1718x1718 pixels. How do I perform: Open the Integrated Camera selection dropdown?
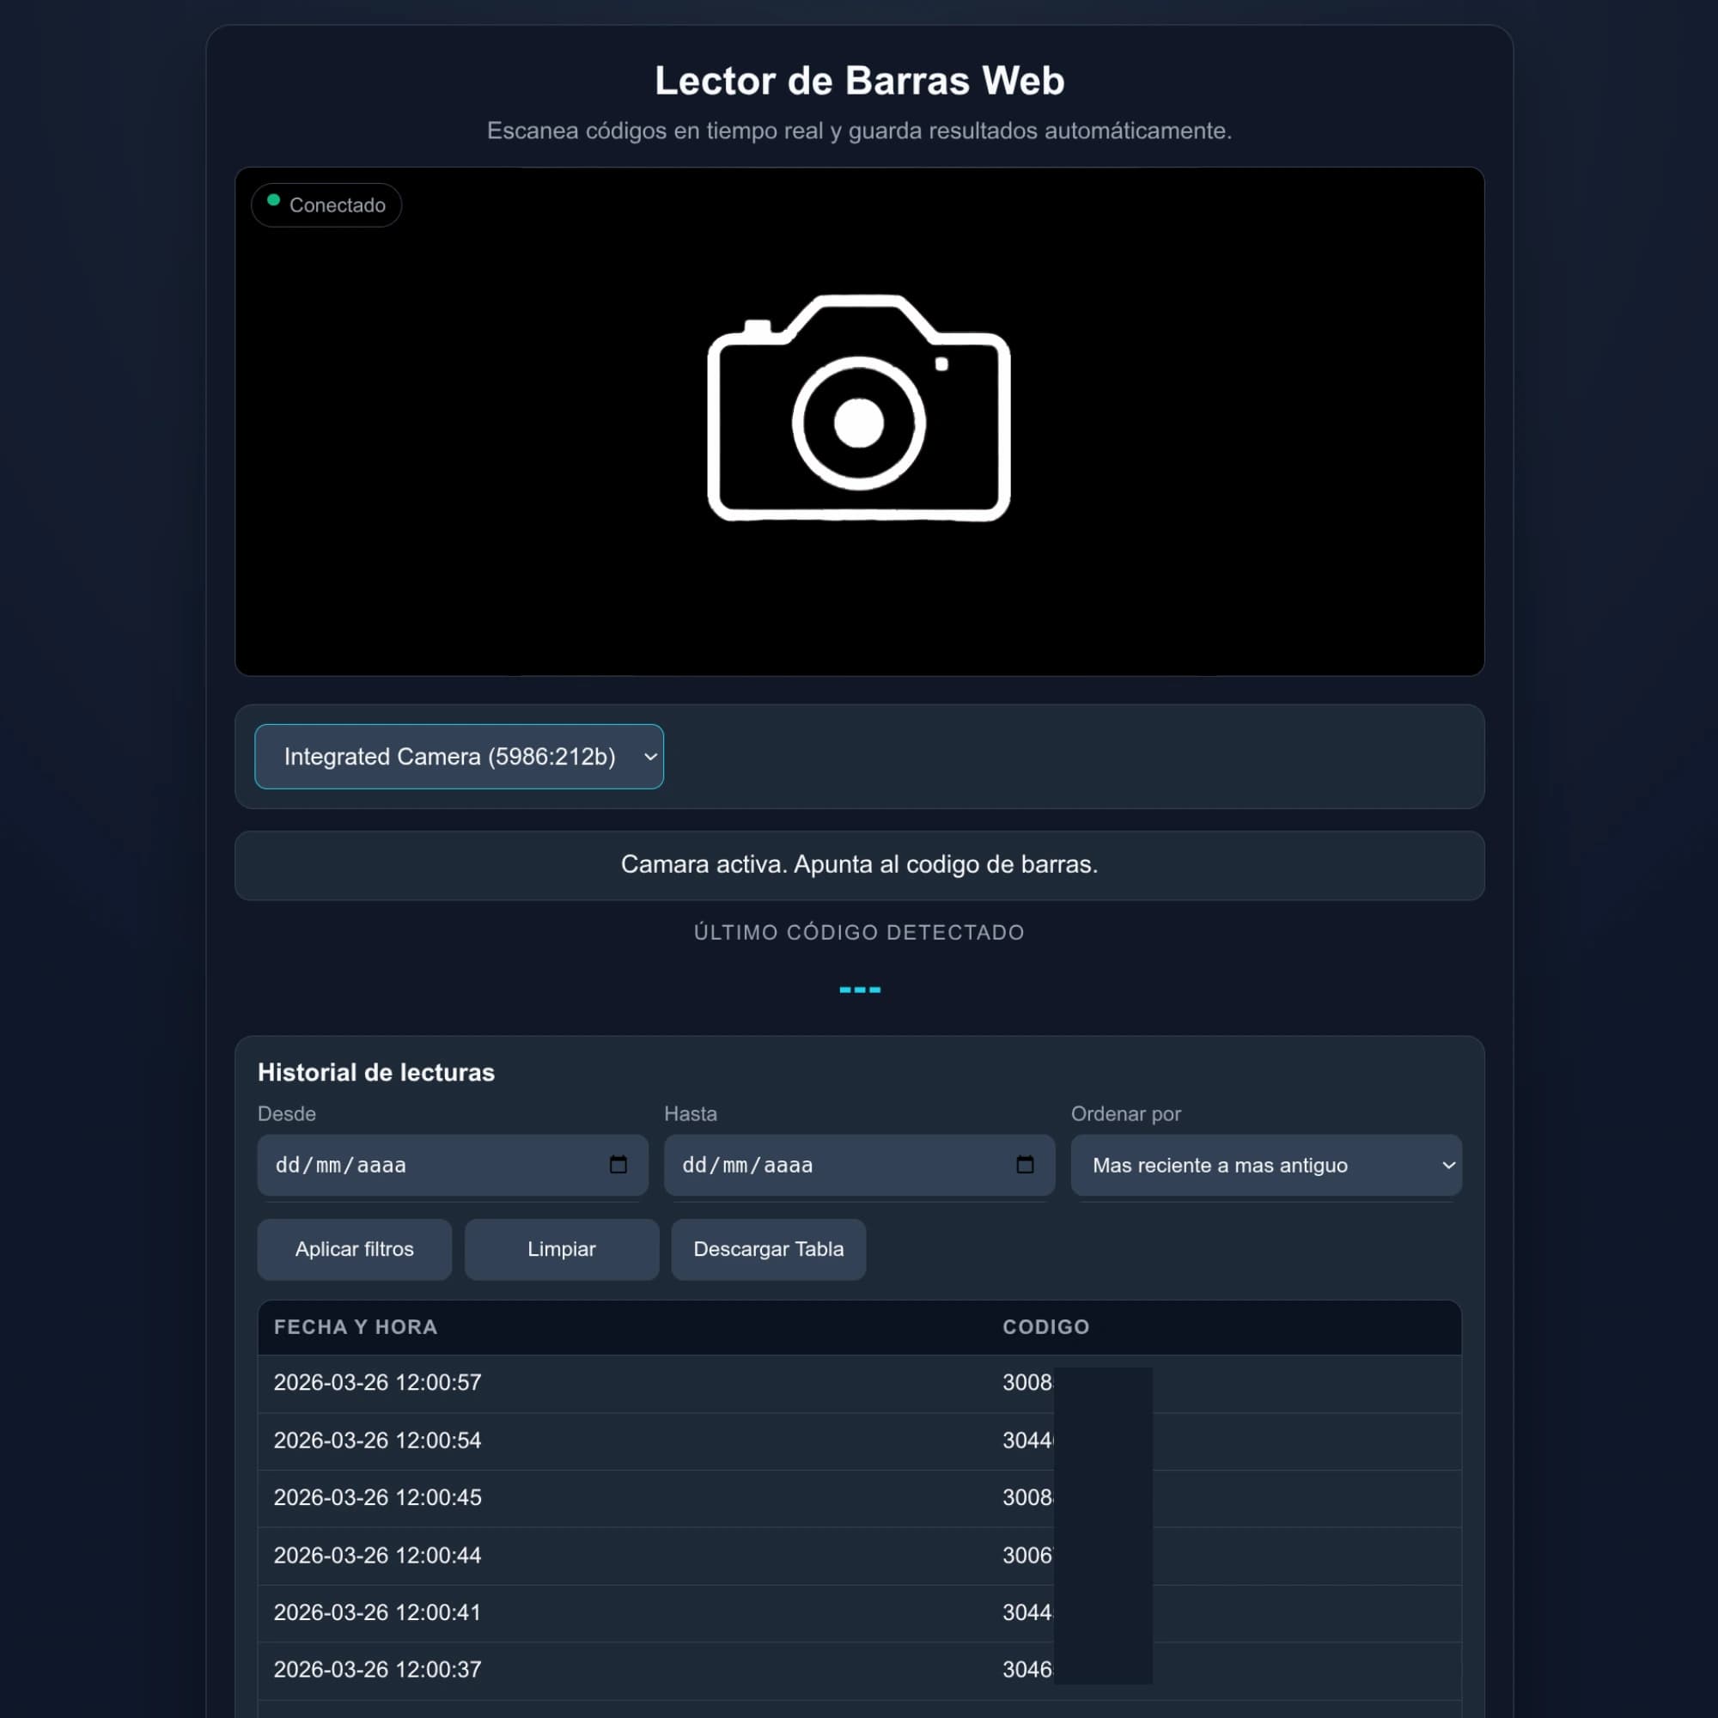(x=459, y=757)
